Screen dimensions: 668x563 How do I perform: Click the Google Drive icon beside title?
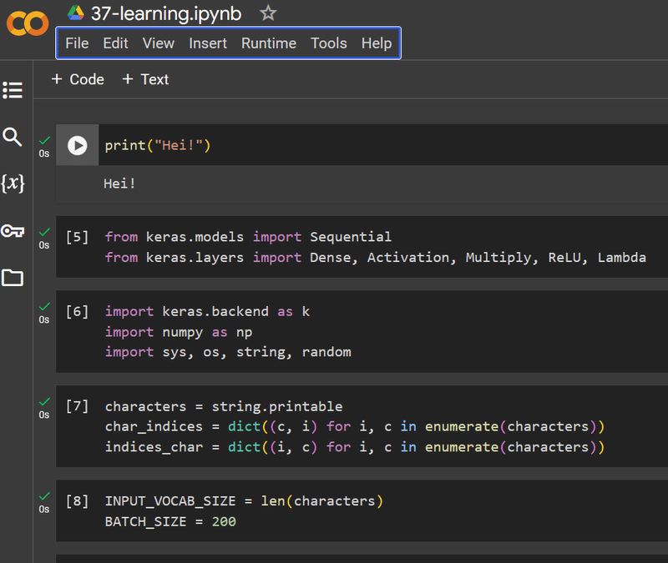(76, 13)
